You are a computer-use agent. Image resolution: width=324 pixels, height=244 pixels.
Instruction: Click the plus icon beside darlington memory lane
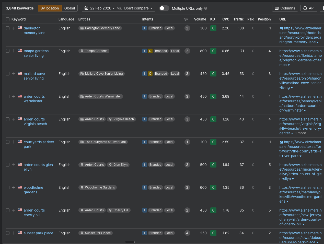[14, 28]
